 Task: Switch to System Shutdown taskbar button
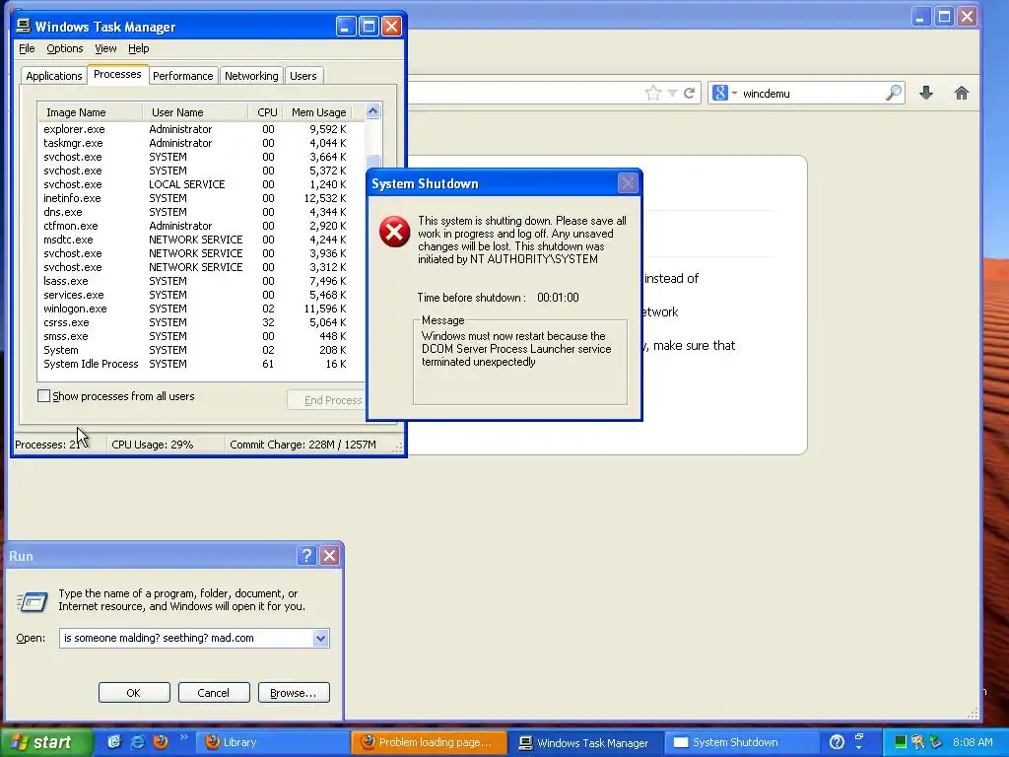tap(742, 743)
